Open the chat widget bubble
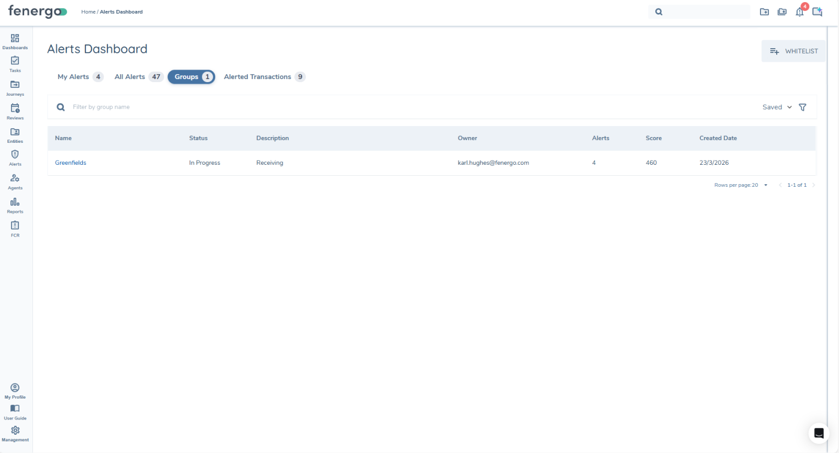The height and width of the screenshot is (453, 839). click(819, 433)
